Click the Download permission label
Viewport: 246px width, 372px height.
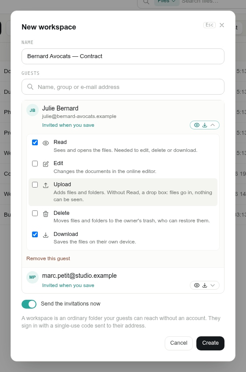click(x=66, y=234)
